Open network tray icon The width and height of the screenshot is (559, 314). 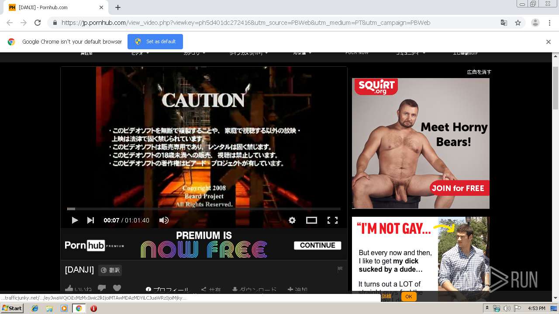(497, 308)
